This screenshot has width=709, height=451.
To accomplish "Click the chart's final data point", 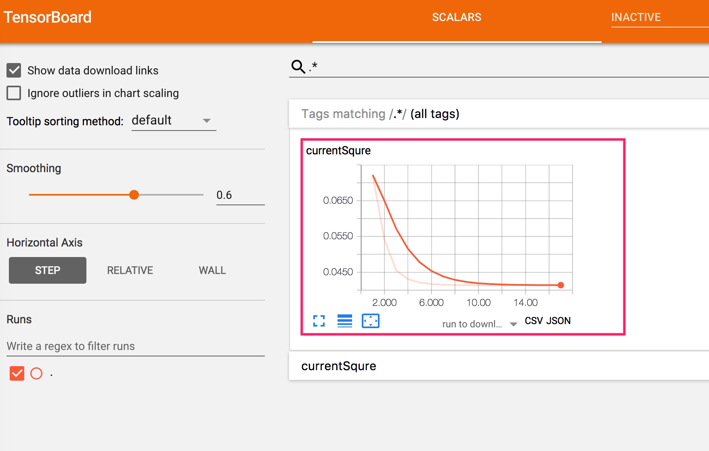I will click(560, 285).
